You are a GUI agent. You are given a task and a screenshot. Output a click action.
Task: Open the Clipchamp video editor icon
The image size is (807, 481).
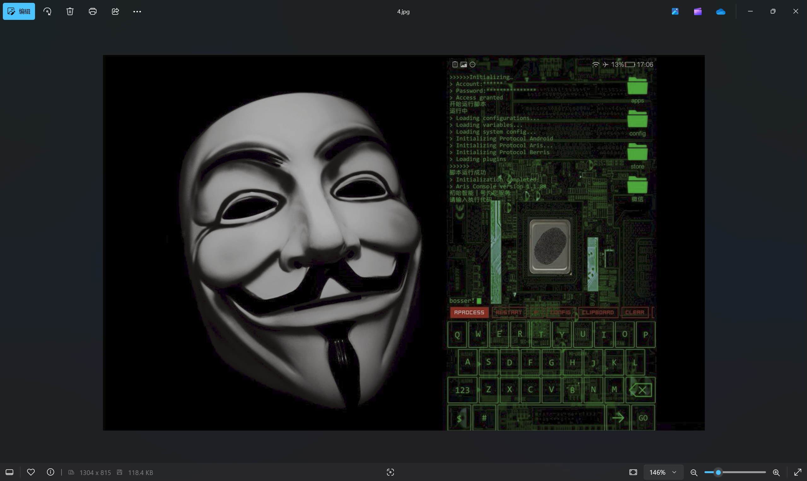pos(698,11)
